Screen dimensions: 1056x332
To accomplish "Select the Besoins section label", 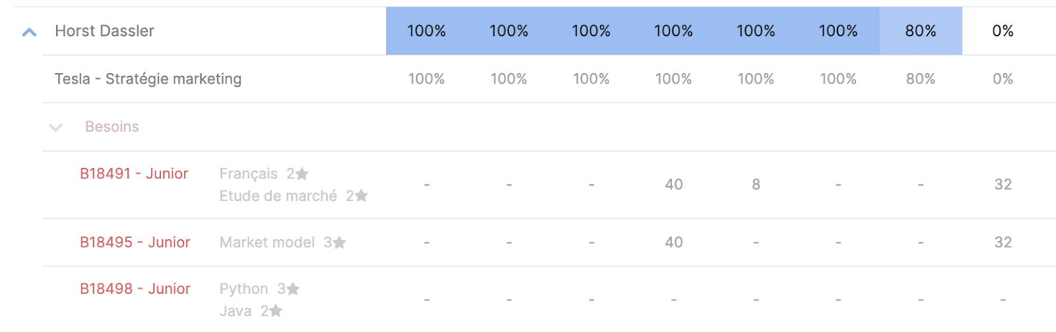I will click(112, 126).
